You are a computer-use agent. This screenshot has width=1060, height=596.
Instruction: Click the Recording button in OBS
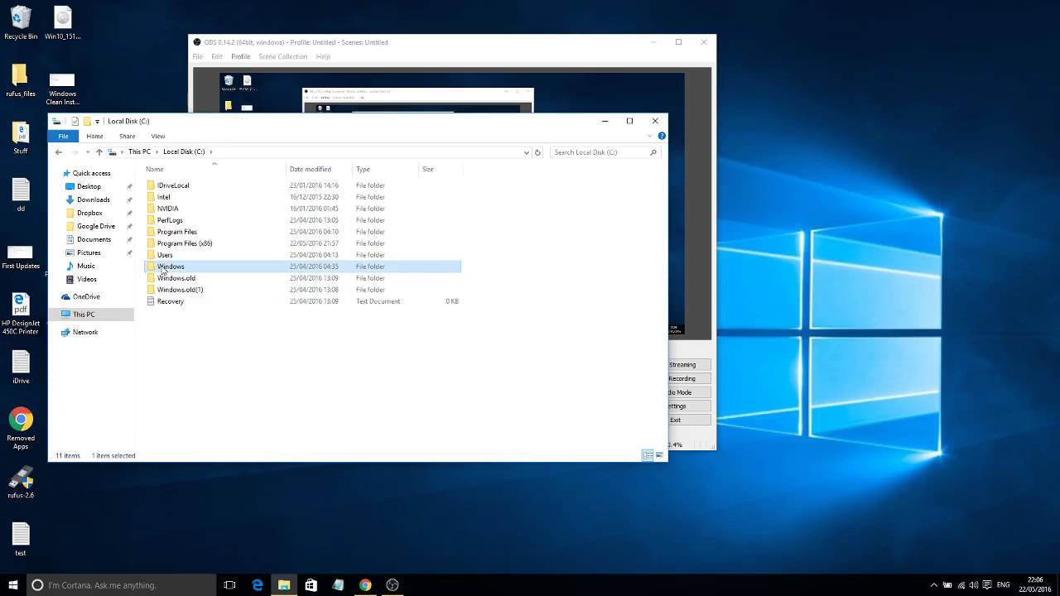click(689, 378)
